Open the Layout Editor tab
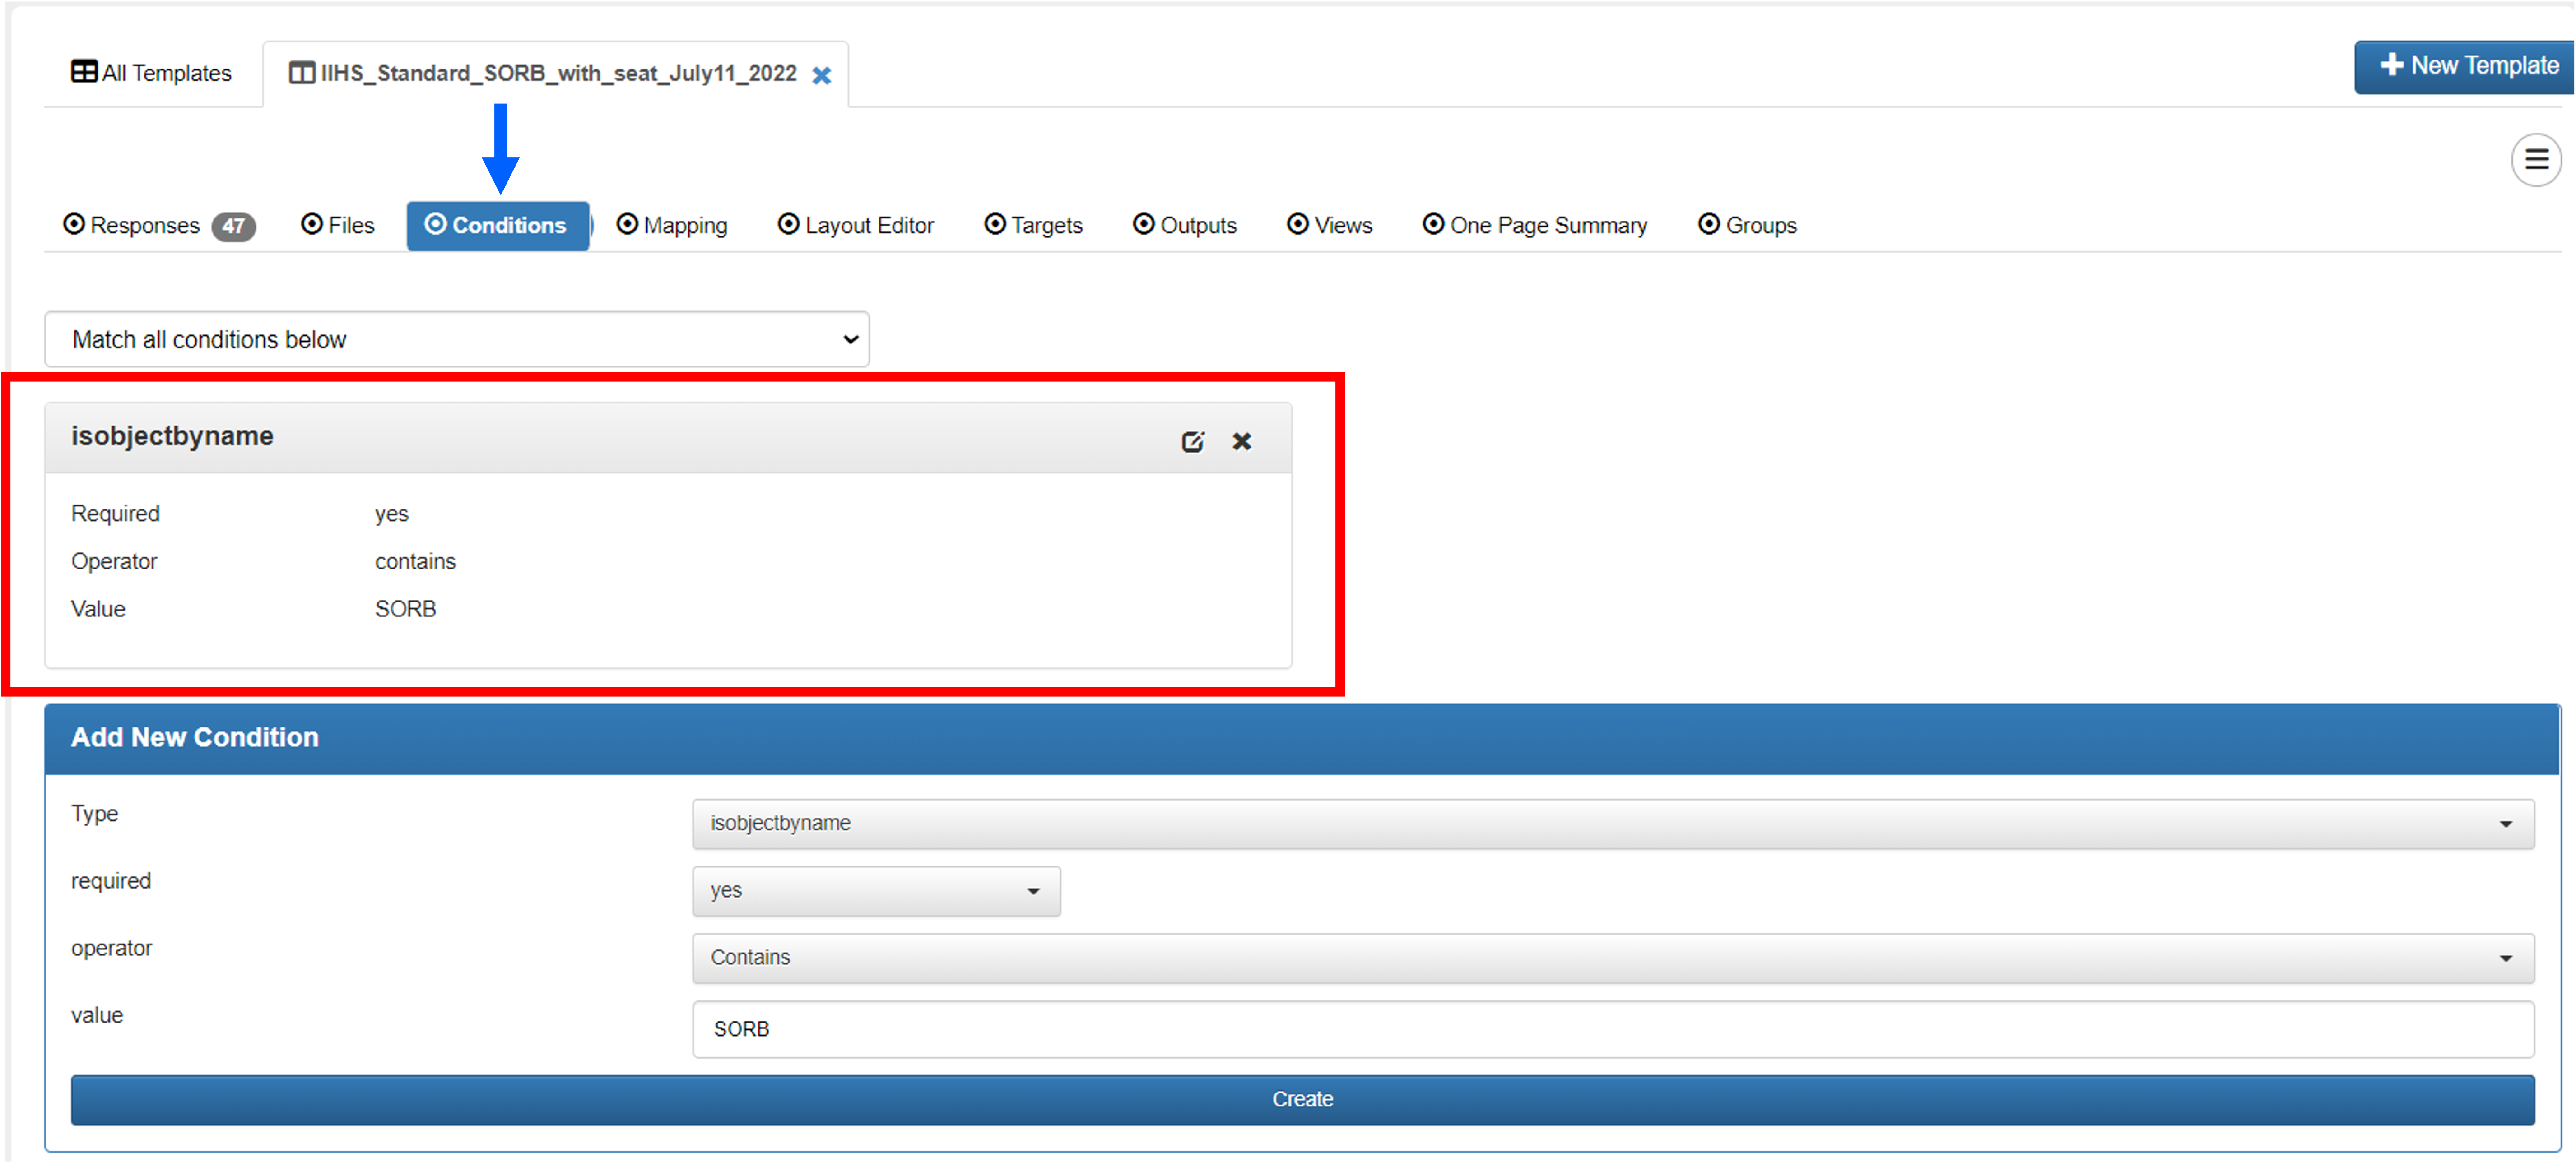Screen dimensions: 2576x1162 pos(856,225)
